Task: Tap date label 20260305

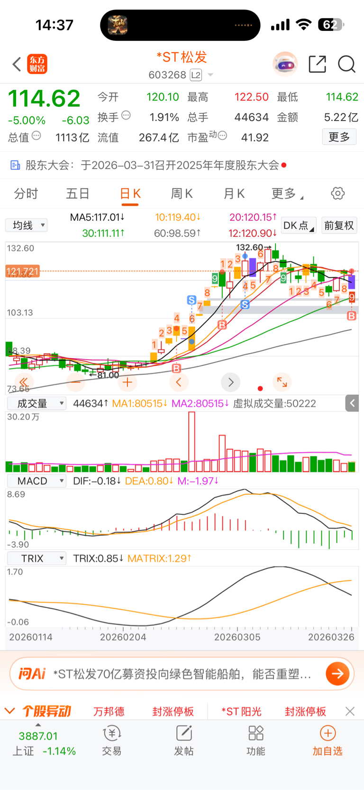Action: [237, 637]
